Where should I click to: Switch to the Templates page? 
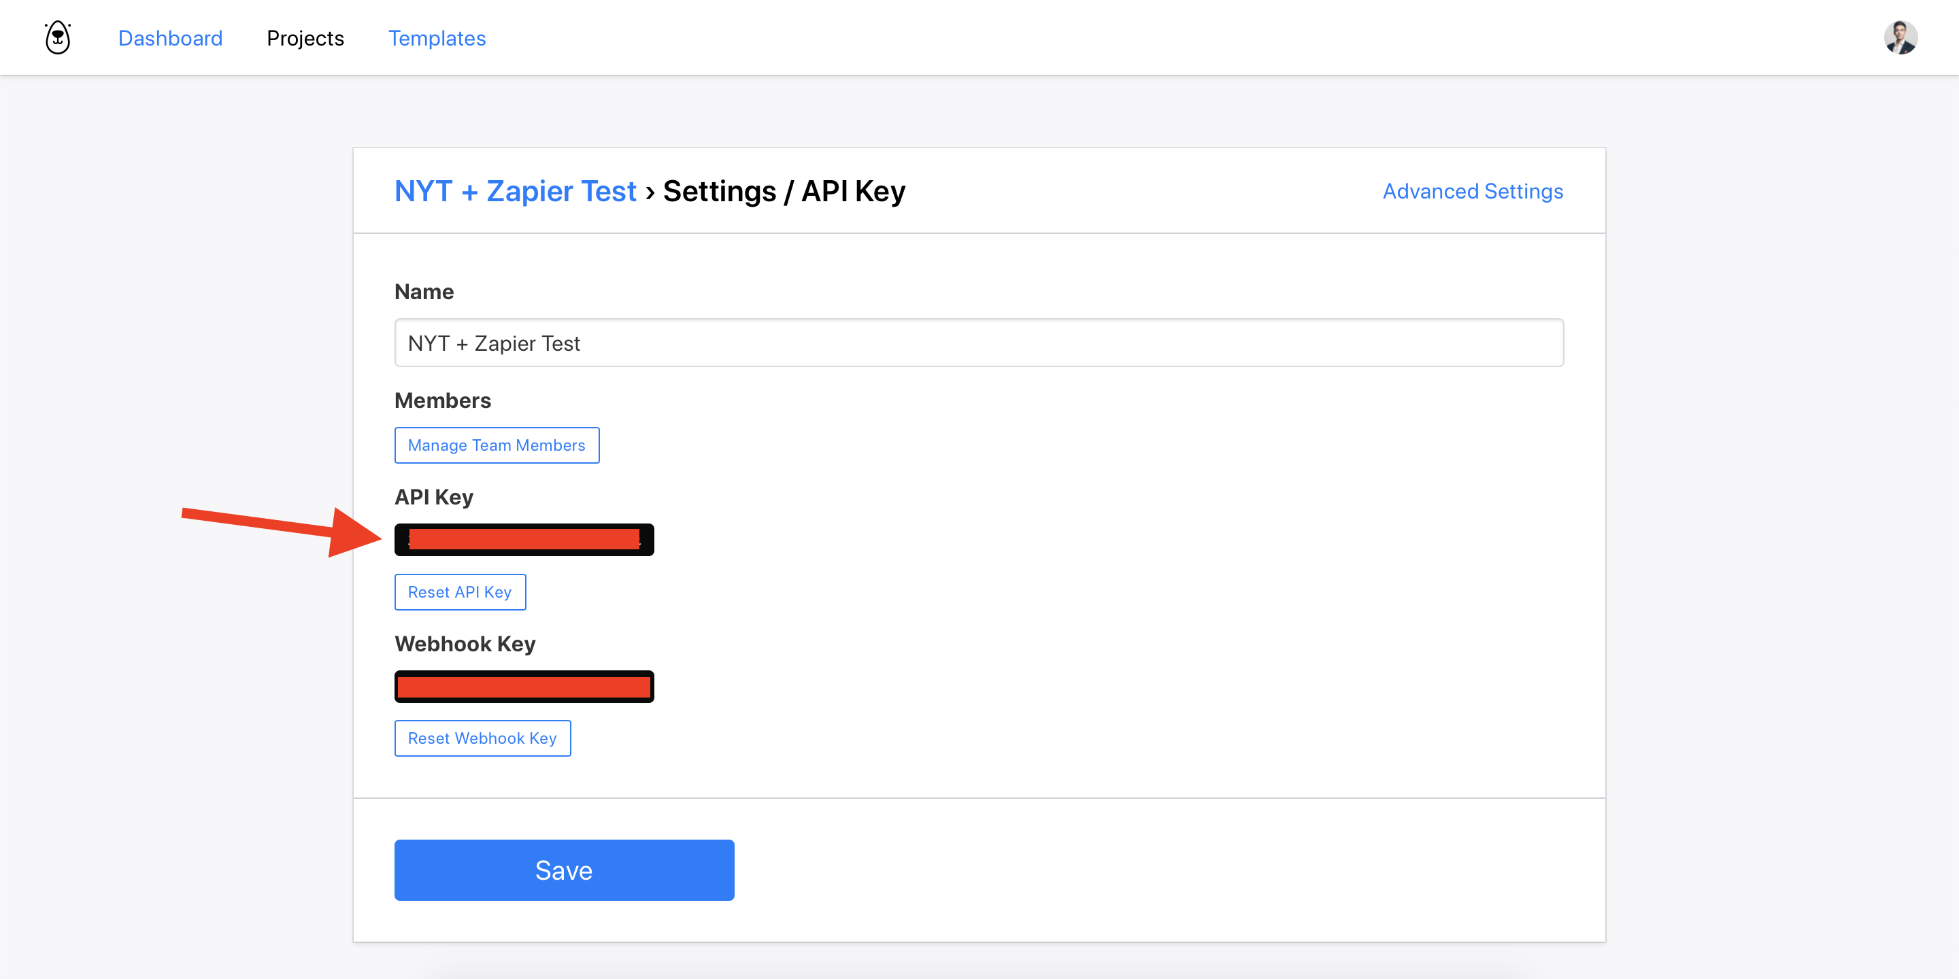(437, 38)
